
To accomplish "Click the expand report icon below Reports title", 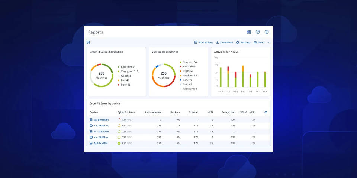I will coord(88,42).
